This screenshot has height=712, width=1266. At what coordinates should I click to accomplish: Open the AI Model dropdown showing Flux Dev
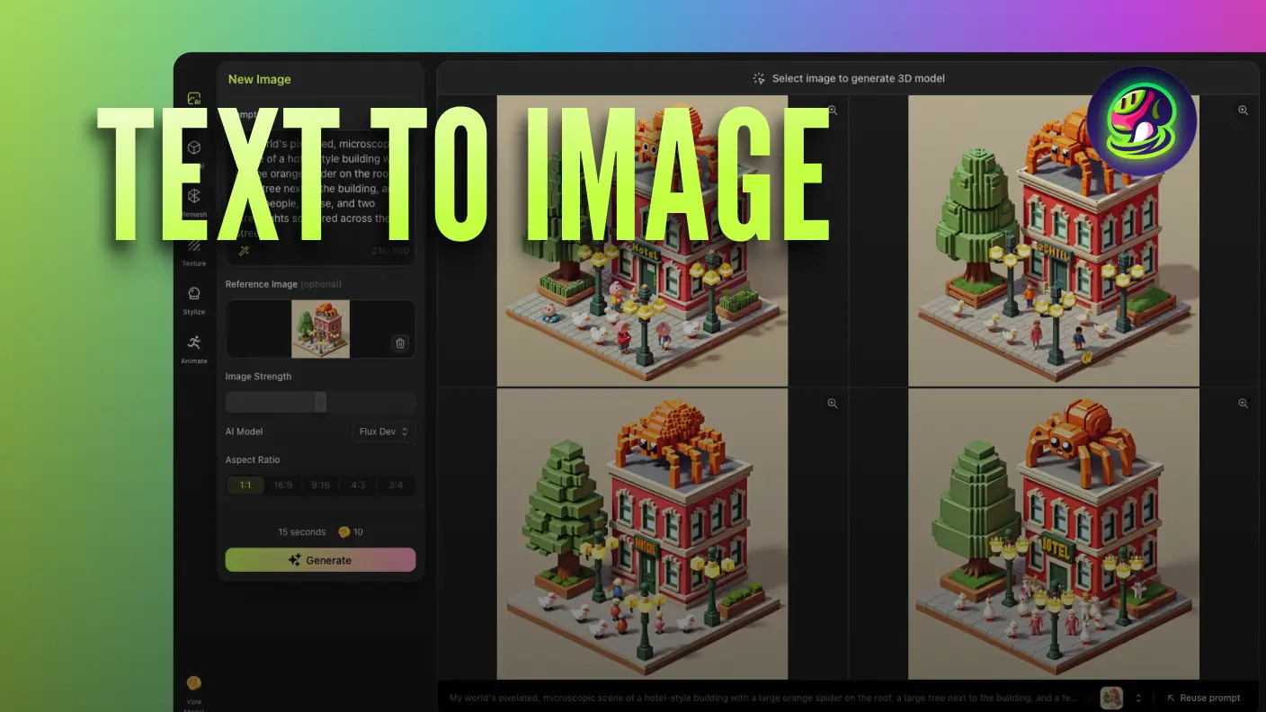[384, 432]
